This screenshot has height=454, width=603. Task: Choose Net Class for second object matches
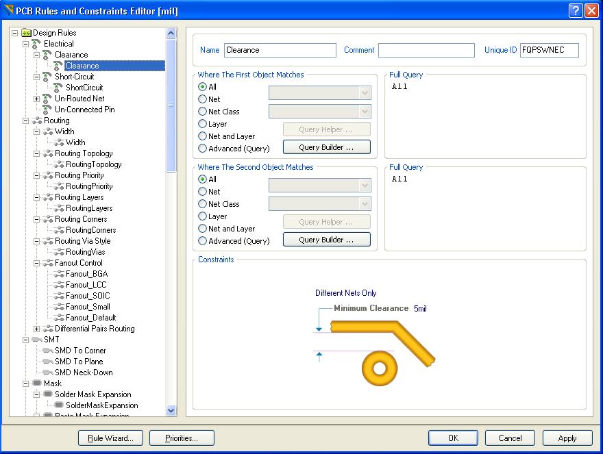pyautogui.click(x=202, y=204)
